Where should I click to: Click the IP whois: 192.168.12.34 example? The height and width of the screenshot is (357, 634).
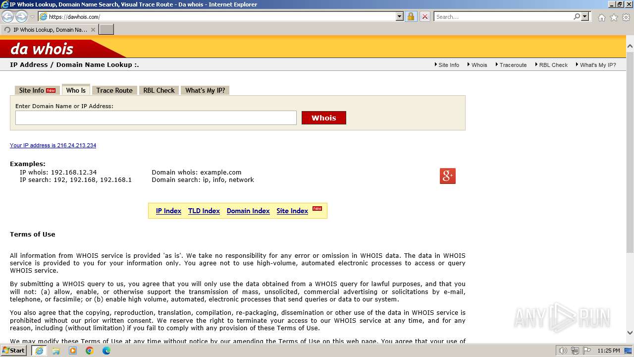click(x=58, y=173)
